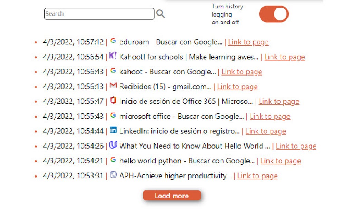
Task: Open Link to page for eduroam search
Action: click(248, 42)
